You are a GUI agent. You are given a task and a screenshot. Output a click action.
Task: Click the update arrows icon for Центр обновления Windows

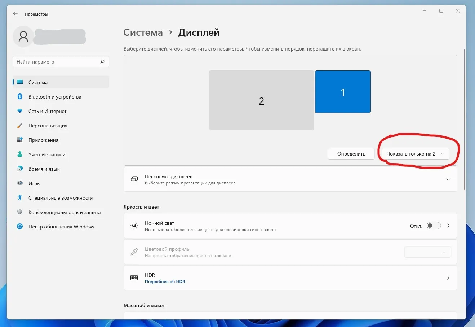click(x=20, y=227)
